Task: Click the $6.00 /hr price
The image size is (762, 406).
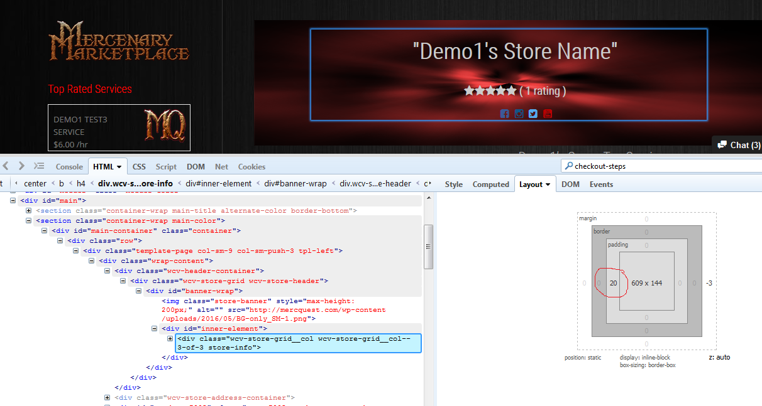Action: coord(71,144)
